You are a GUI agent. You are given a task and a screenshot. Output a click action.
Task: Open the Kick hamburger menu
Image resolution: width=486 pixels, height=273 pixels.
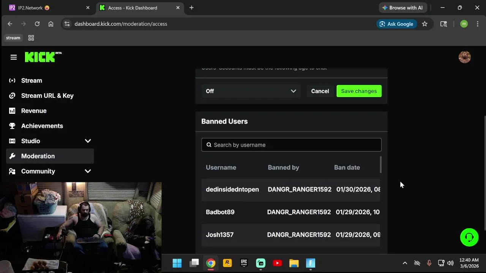coord(14,57)
